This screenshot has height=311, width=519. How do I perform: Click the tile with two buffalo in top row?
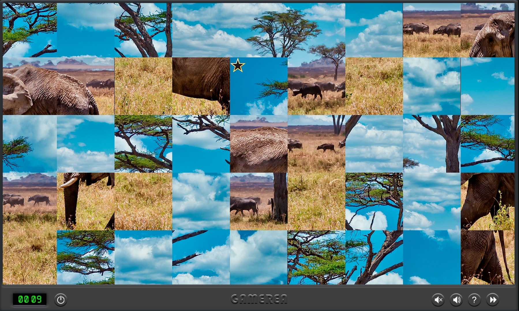(x=432, y=30)
